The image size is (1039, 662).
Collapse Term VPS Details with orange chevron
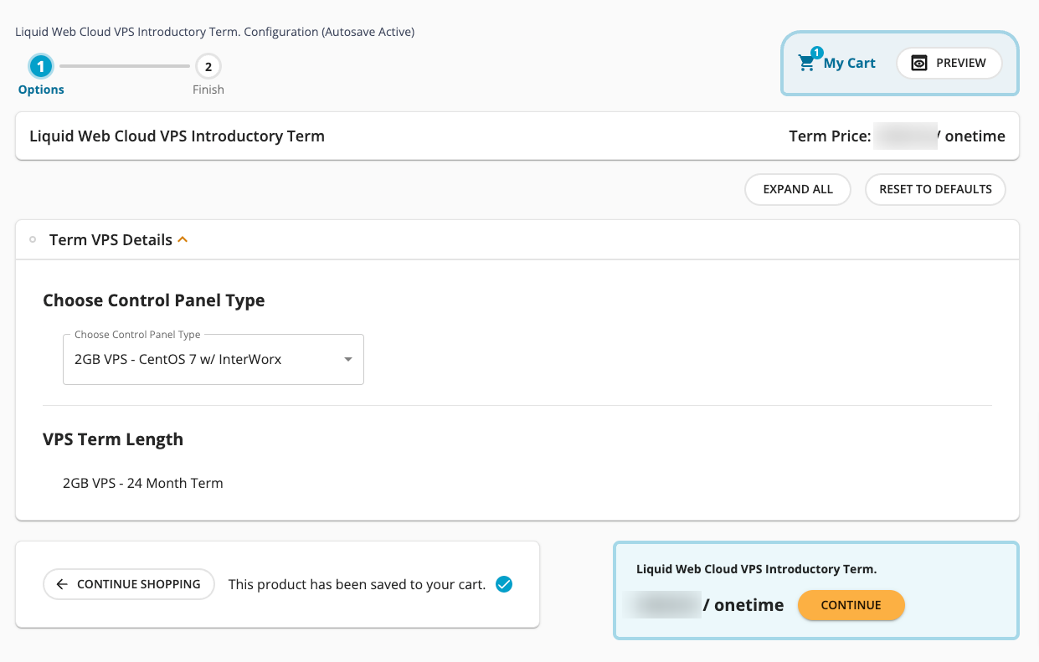pyautogui.click(x=183, y=240)
